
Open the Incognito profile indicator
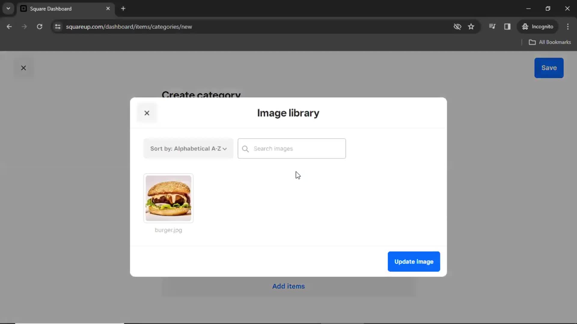[x=538, y=26]
